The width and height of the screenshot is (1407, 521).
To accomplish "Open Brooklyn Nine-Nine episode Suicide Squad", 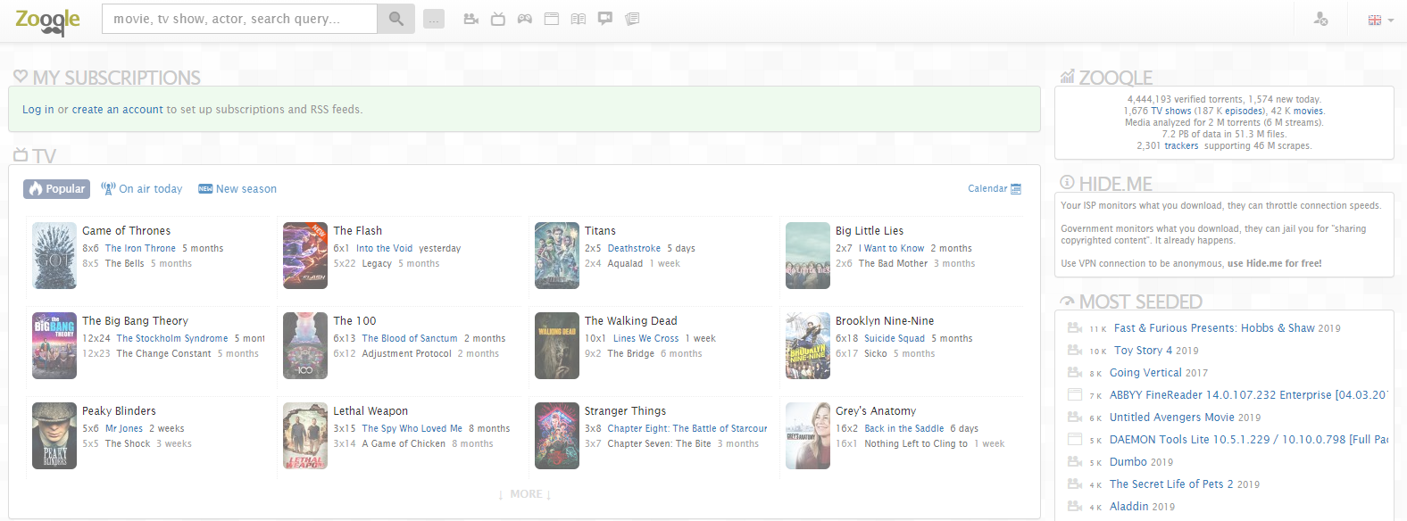I will tap(895, 339).
